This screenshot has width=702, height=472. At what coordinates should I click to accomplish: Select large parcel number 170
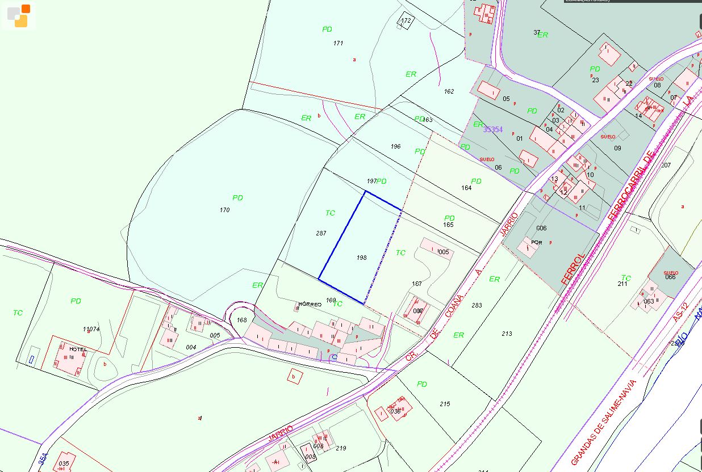[224, 210]
